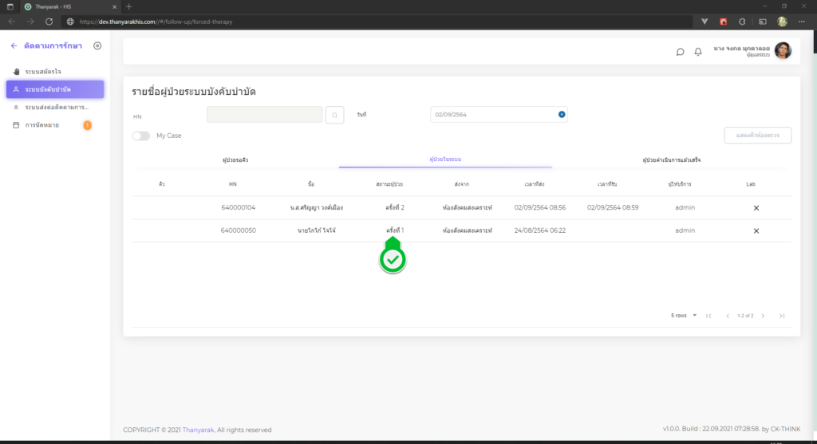Open the chat bubble icon in header
Image resolution: width=817 pixels, height=444 pixels.
[680, 52]
